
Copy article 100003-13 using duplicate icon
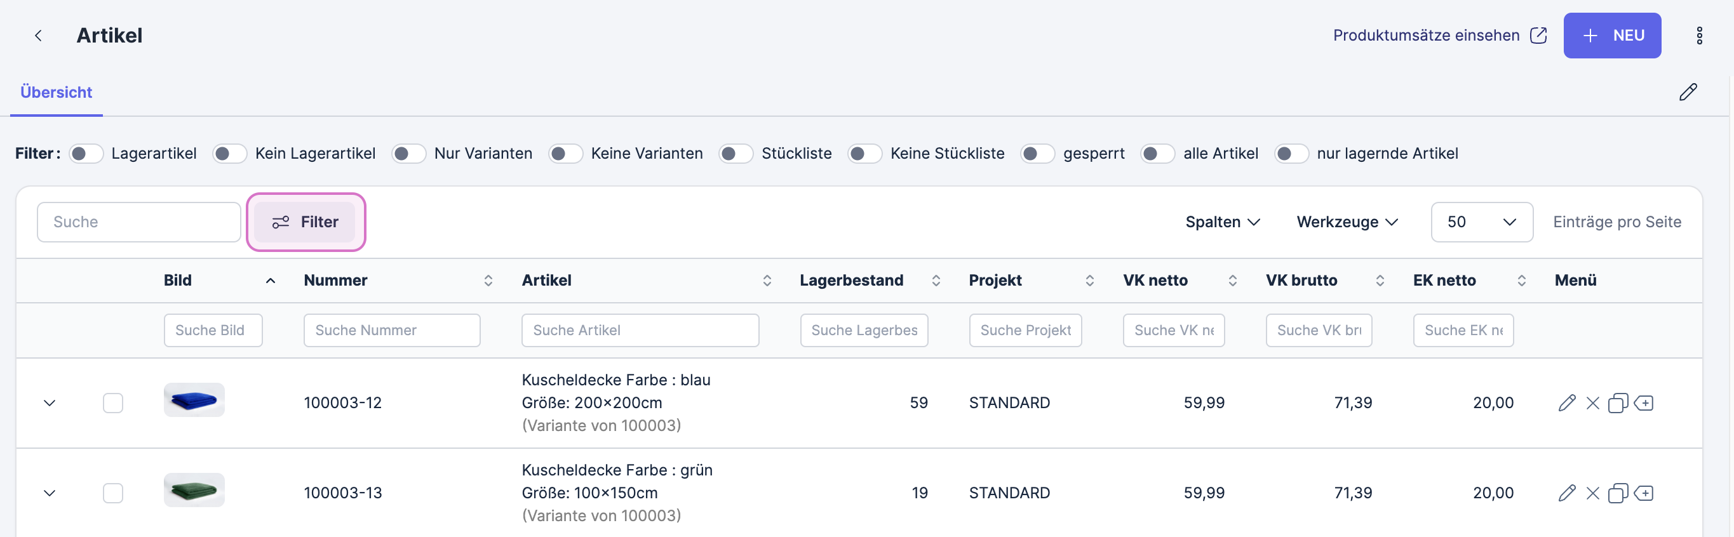[1617, 493]
